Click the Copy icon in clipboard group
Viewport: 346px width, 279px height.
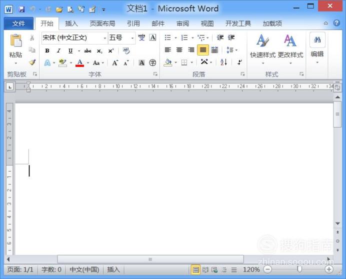[32, 50]
